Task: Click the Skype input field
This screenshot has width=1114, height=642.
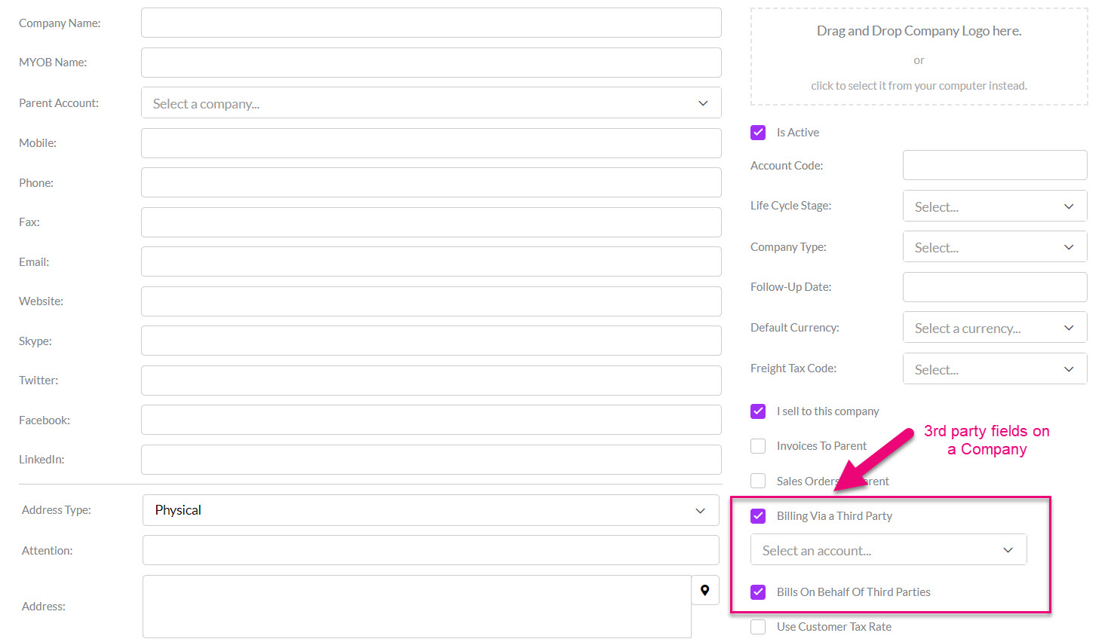Action: point(431,341)
